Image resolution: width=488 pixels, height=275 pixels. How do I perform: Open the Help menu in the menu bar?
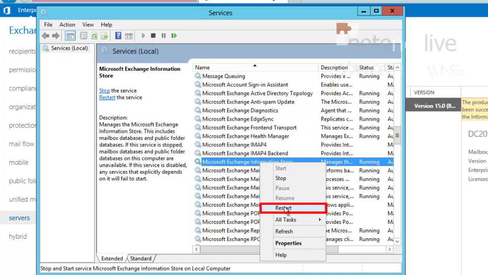tap(106, 24)
